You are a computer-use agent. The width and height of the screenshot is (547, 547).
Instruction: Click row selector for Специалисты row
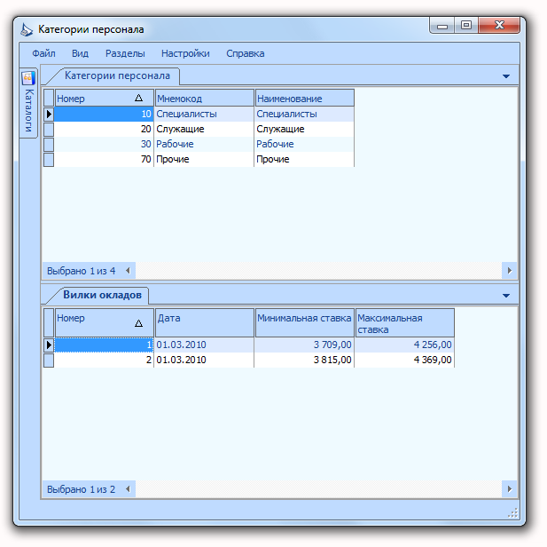49,114
